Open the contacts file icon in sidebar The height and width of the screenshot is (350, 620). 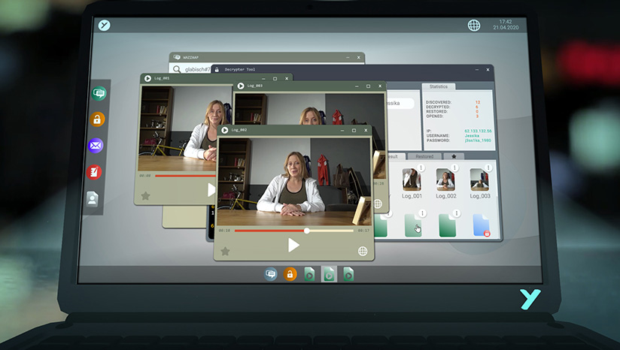(x=93, y=199)
